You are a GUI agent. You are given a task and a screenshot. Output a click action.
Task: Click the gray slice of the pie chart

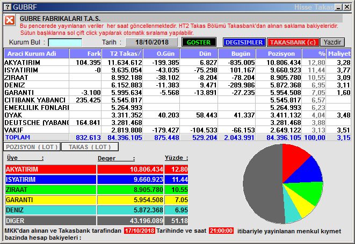pyautogui.click(x=263, y=183)
